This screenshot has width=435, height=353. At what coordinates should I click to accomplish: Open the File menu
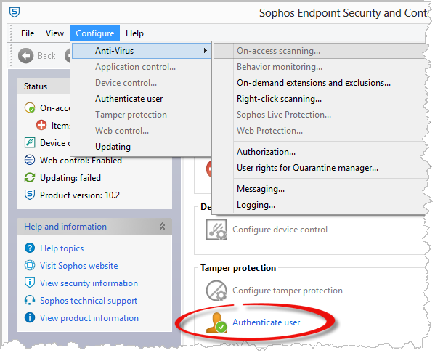[28, 33]
